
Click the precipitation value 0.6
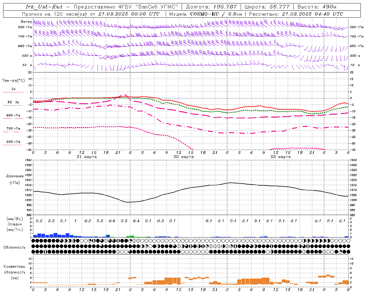pos(112,221)
